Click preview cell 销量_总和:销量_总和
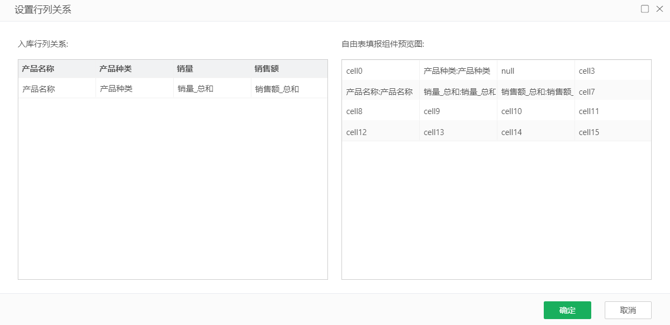 pyautogui.click(x=458, y=91)
